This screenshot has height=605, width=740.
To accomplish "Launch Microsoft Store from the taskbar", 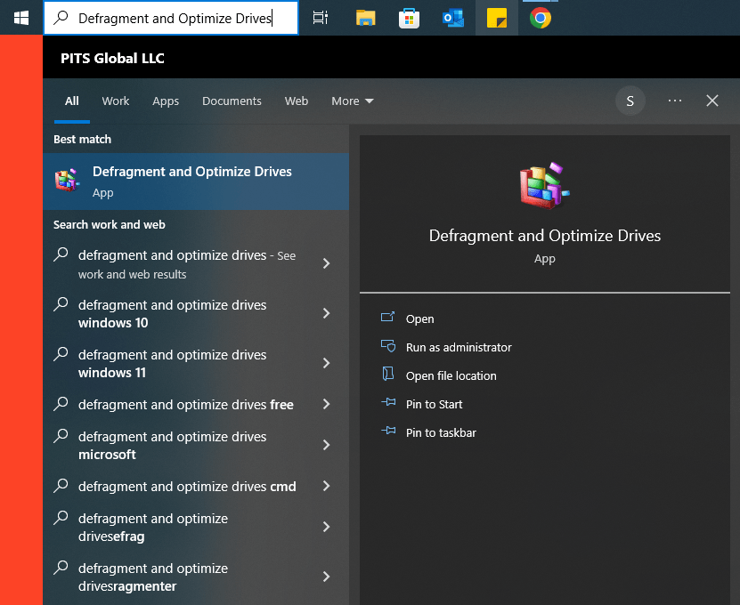I will click(x=409, y=18).
